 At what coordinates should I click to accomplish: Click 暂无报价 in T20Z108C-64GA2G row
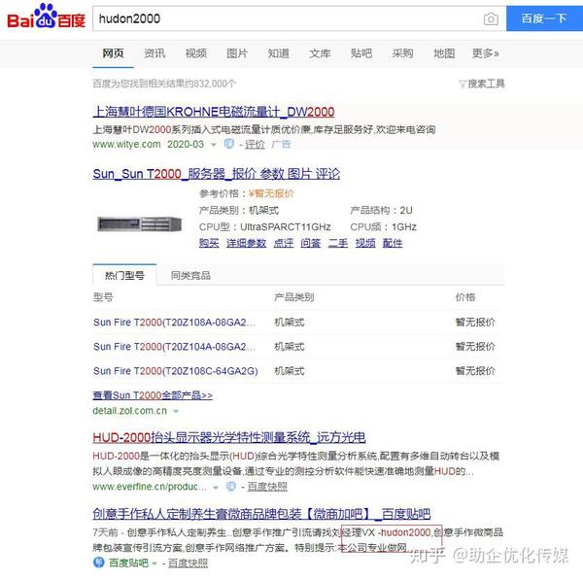point(475,371)
